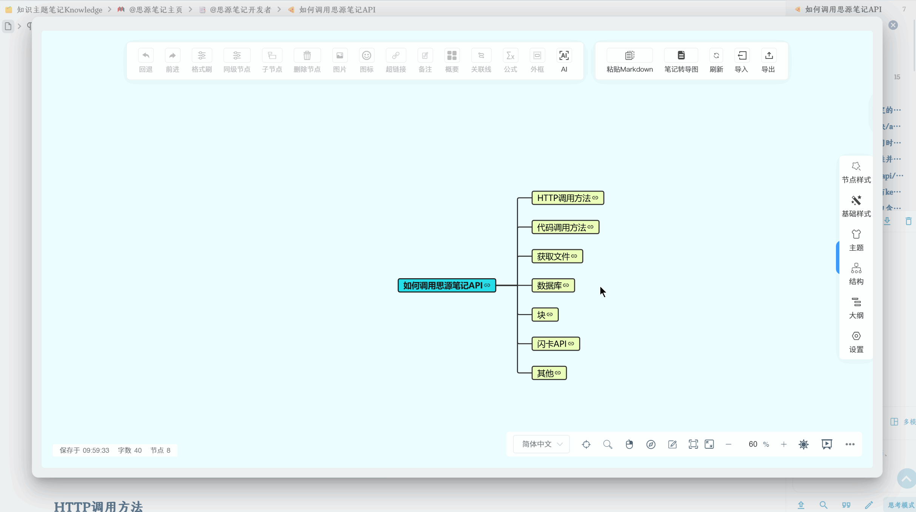This screenshot has height=512, width=916.
Task: Click the plus zoom in button
Action: tap(784, 444)
